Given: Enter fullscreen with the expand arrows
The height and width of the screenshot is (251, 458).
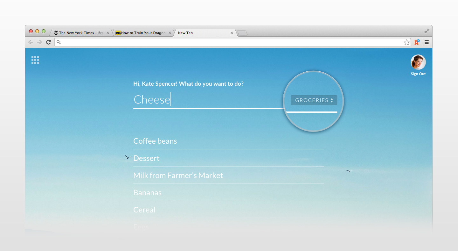Looking at the screenshot, I should (x=427, y=31).
